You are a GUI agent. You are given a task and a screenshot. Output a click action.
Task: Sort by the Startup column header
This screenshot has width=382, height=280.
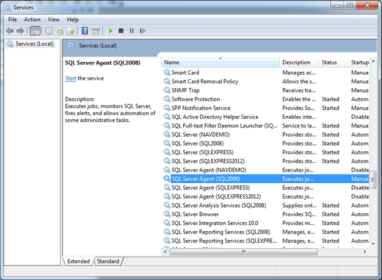(x=359, y=62)
